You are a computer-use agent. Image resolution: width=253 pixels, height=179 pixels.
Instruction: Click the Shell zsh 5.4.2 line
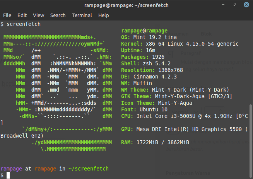146,63
